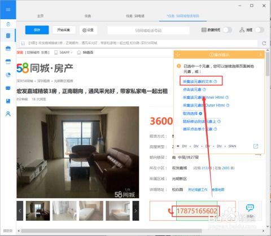
Task: Click the next arrow of thumbnail strip
Action: (x=135, y=211)
